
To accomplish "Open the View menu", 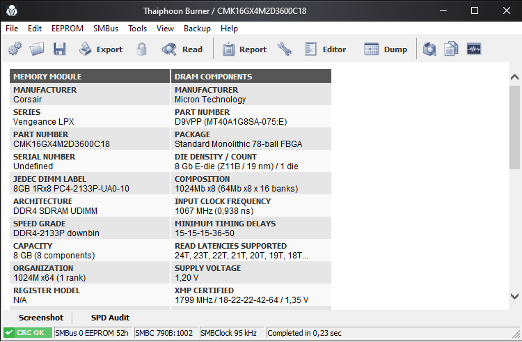I will click(x=165, y=29).
